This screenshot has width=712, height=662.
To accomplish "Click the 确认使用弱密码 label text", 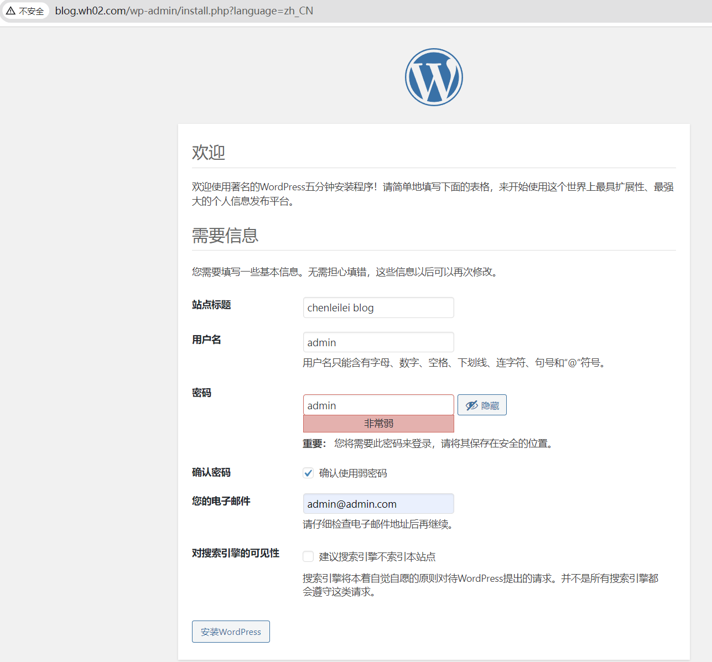I will pos(353,473).
